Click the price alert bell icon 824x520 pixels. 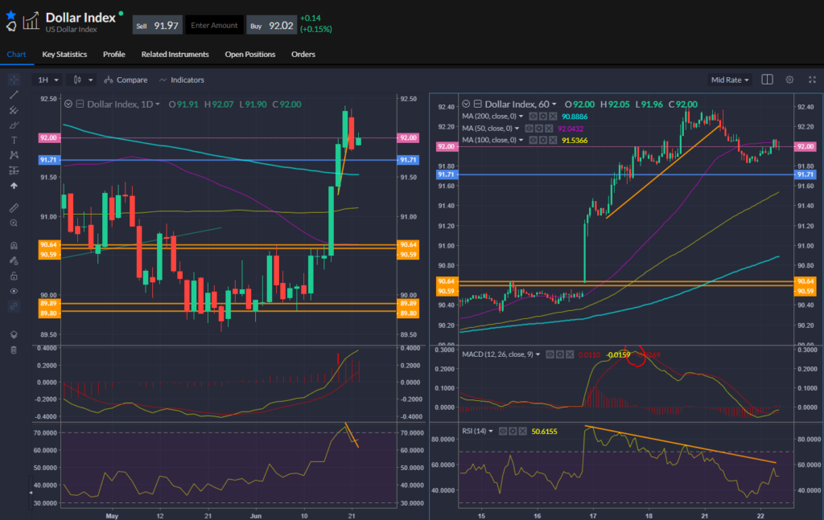[10, 27]
